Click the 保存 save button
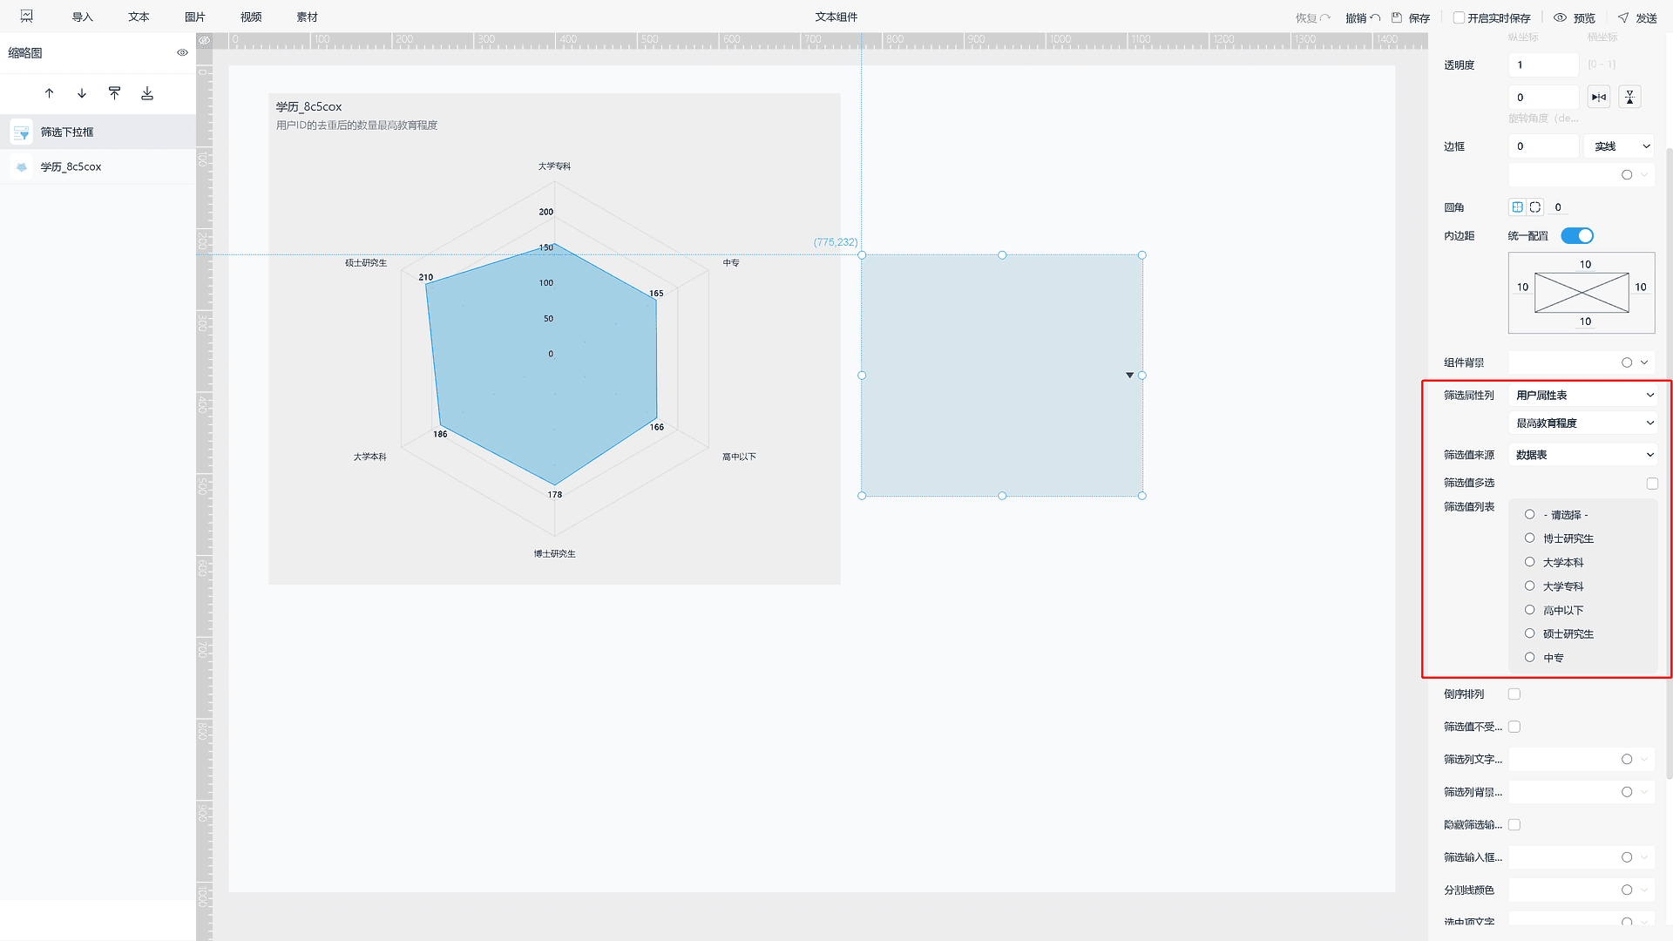 (1411, 17)
